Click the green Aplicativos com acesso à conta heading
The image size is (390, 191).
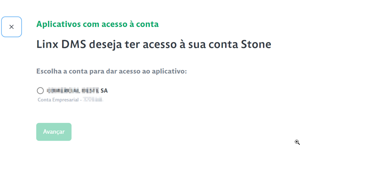(x=97, y=24)
